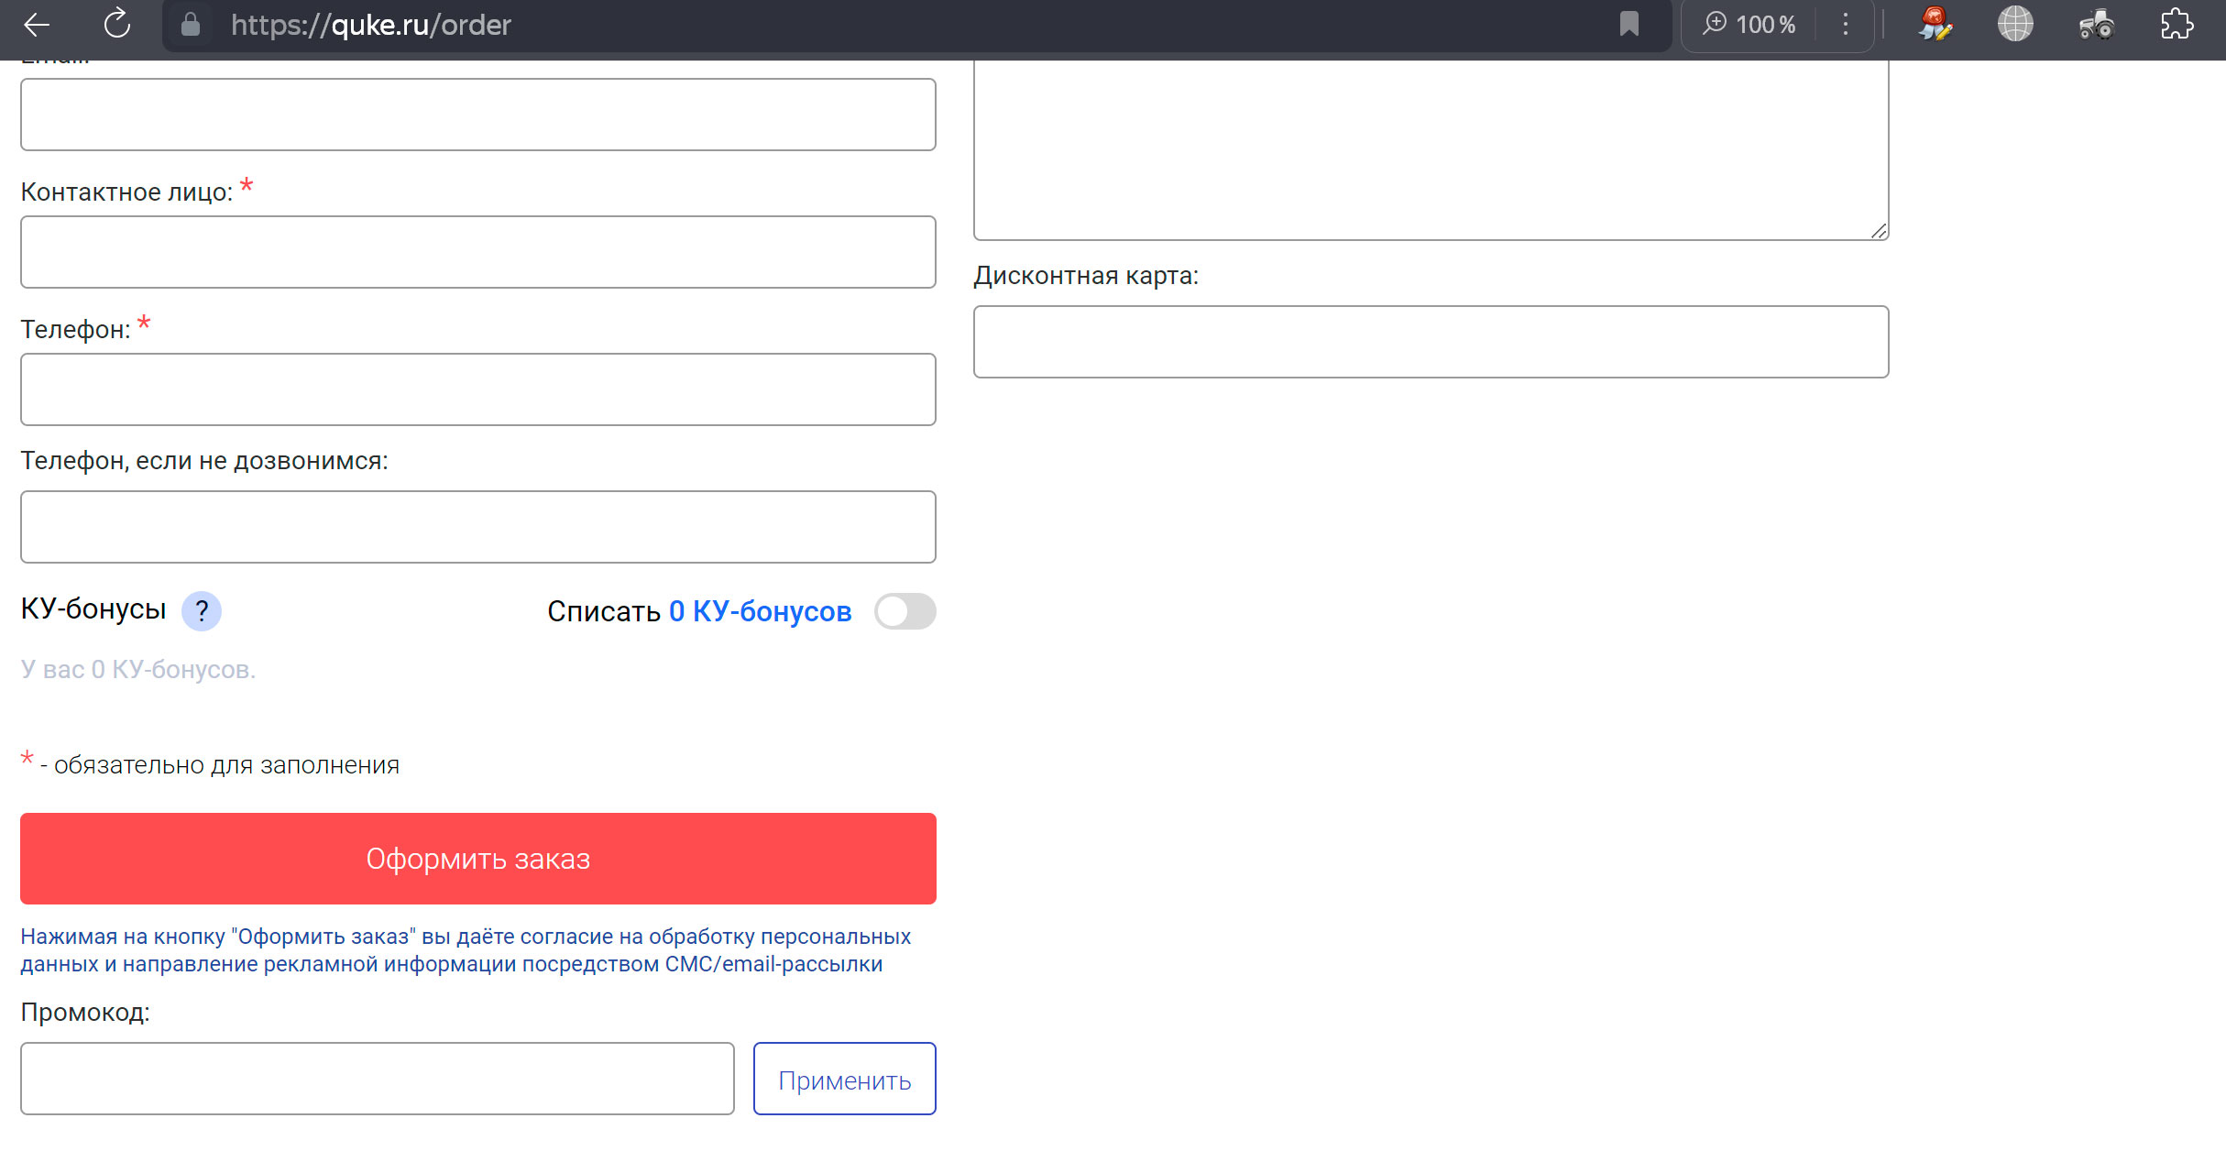Click the КУ-бонусы question mark help icon
Viewport: 2226px width, 1151px height.
click(202, 611)
